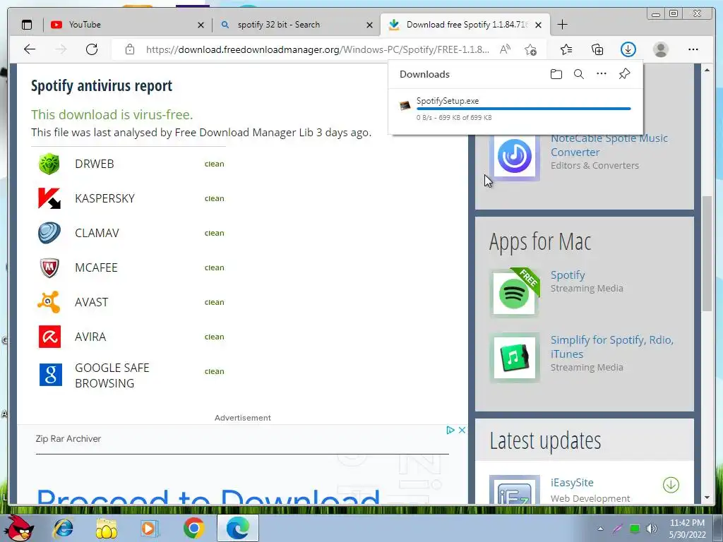Open the Collections icon
The image size is (723, 542).
(597, 49)
